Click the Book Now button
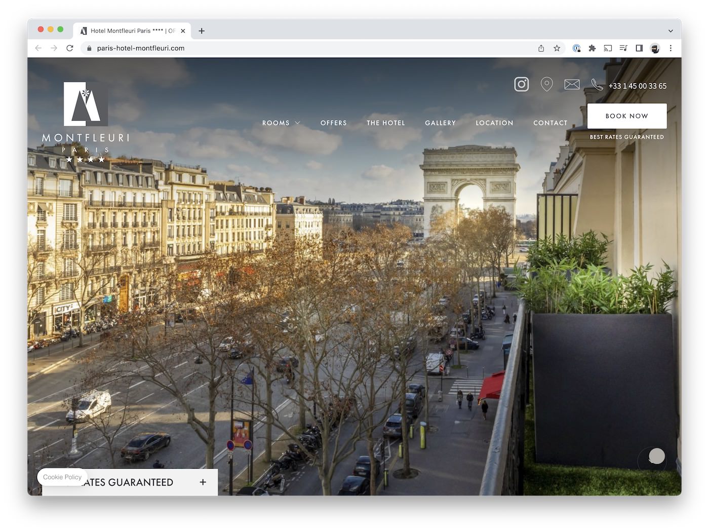The image size is (709, 532). coord(626,116)
